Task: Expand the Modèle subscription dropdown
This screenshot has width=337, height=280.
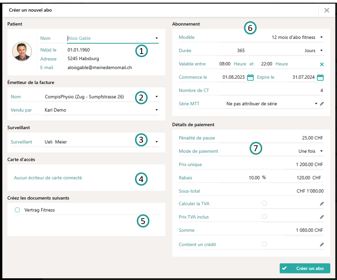Action: 321,37
